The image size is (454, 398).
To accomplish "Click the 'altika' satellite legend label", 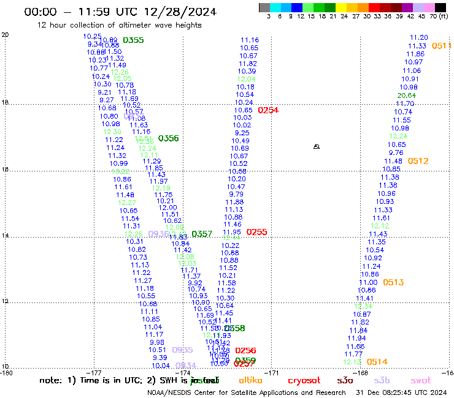I will pyautogui.click(x=250, y=380).
